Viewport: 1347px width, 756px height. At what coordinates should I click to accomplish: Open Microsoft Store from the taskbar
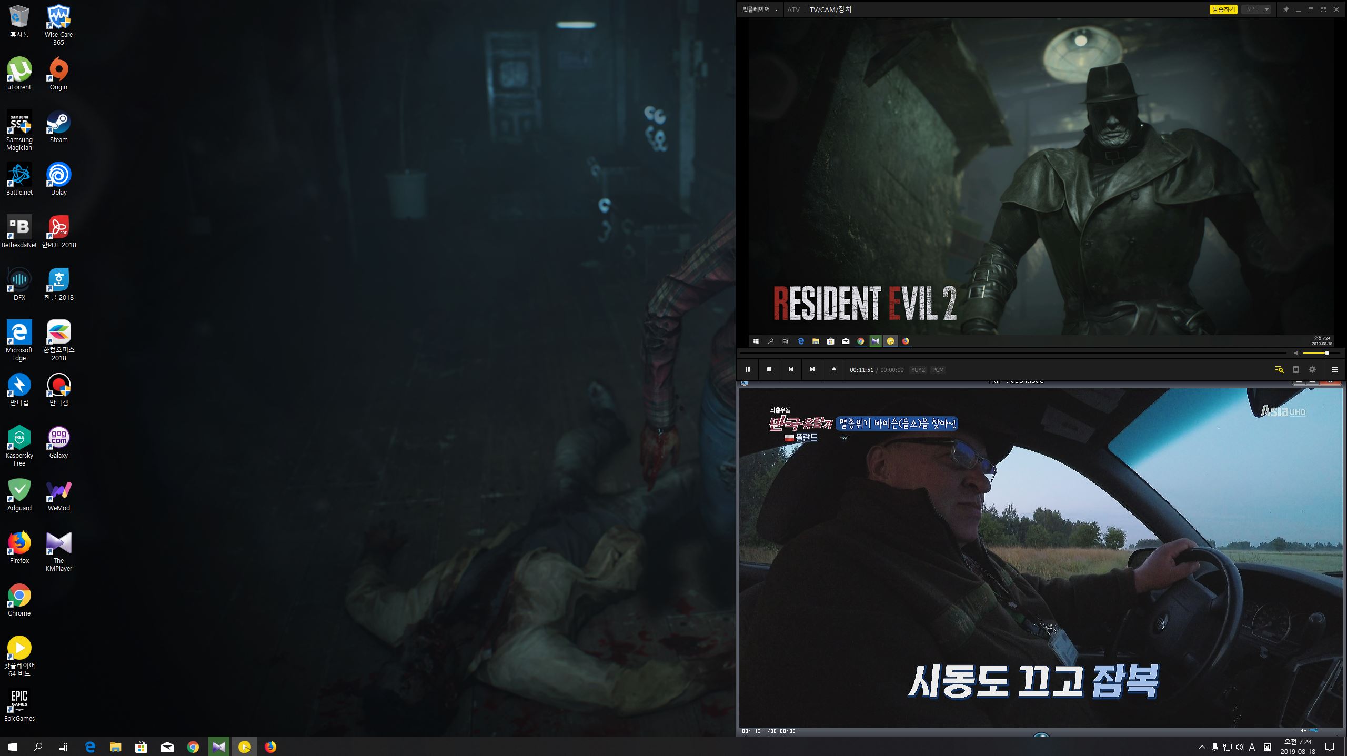coord(141,747)
